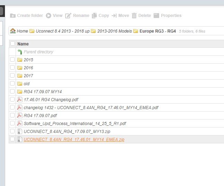Viewport: 224px width, 186px height.
Task: Click the Delete trash can icon
Action: pos(134,16)
